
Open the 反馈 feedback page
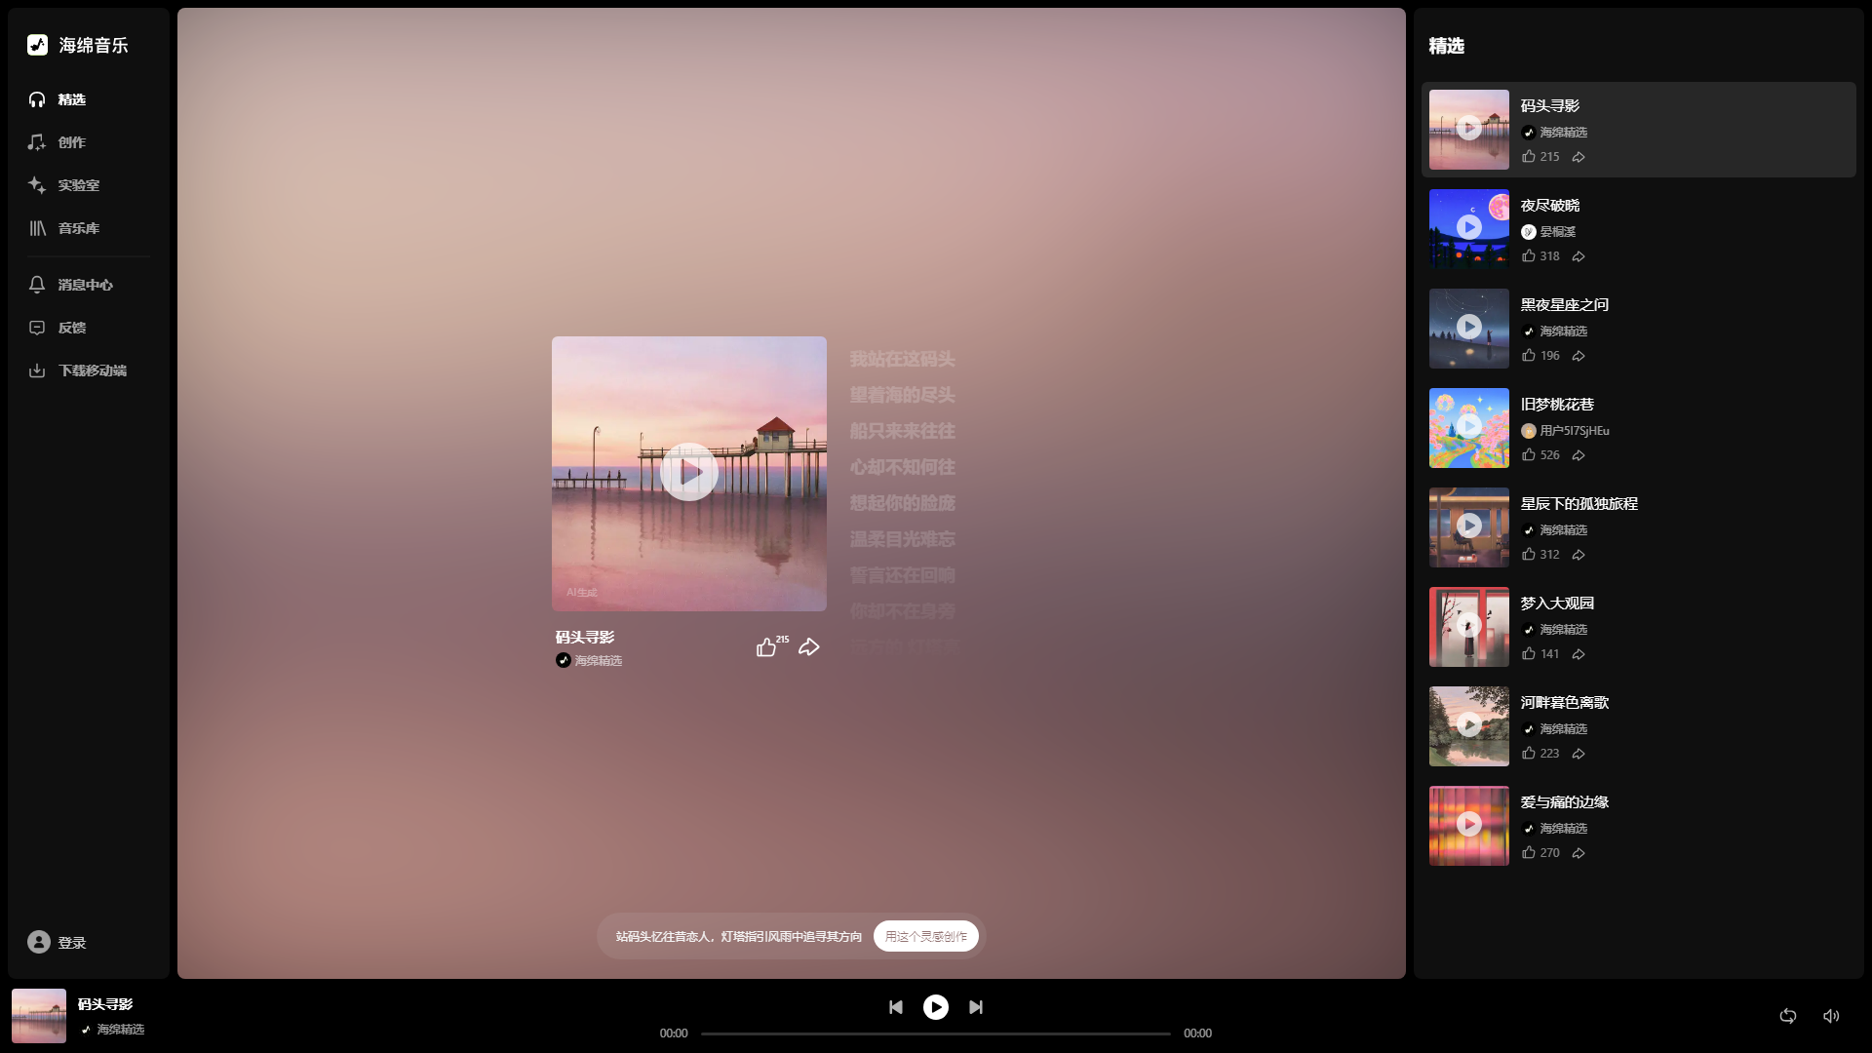(x=70, y=328)
